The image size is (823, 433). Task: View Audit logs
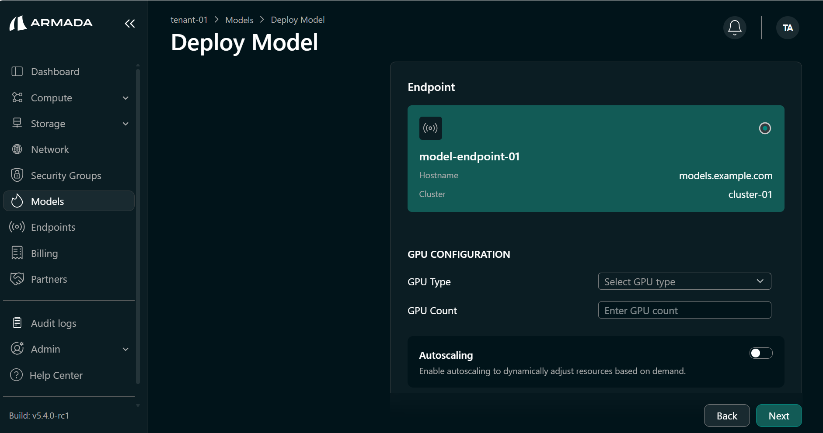69,323
